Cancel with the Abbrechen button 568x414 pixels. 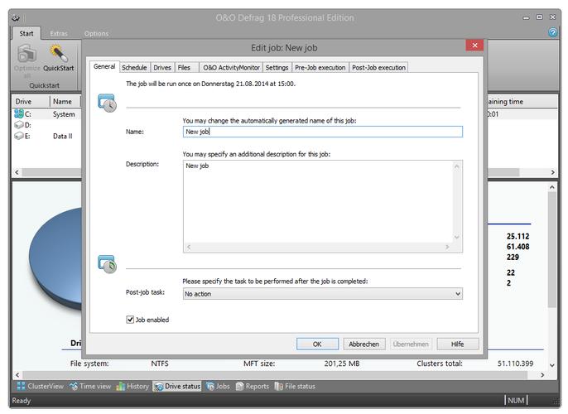tap(363, 344)
